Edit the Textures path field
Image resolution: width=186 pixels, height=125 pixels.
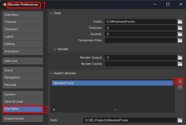141,28
